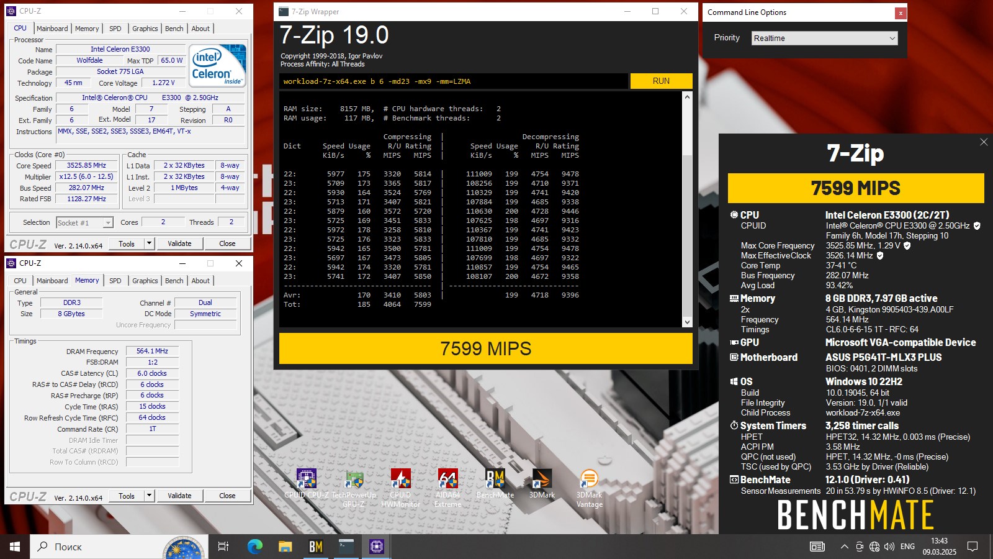Open notification center icon
The height and width of the screenshot is (559, 993).
click(973, 547)
